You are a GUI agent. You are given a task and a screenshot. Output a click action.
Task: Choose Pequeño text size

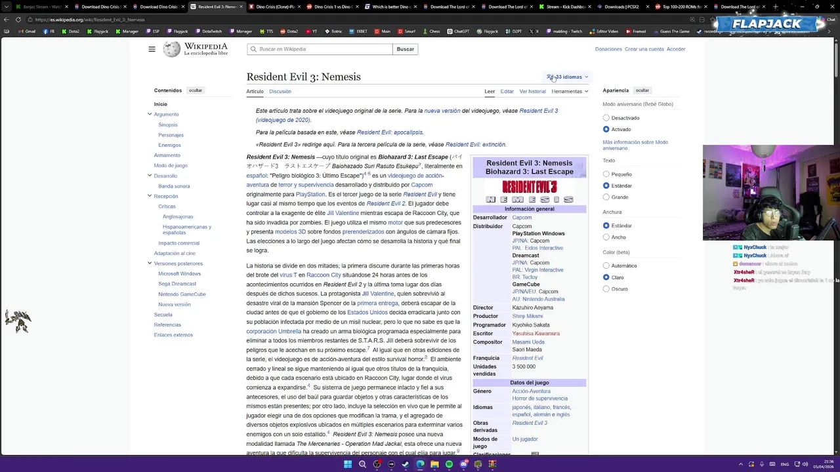pos(606,174)
